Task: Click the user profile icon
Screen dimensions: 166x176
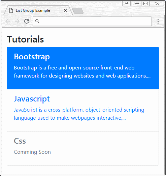Action: 127,3
